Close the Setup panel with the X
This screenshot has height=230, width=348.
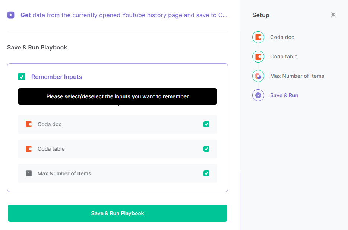coord(333,15)
